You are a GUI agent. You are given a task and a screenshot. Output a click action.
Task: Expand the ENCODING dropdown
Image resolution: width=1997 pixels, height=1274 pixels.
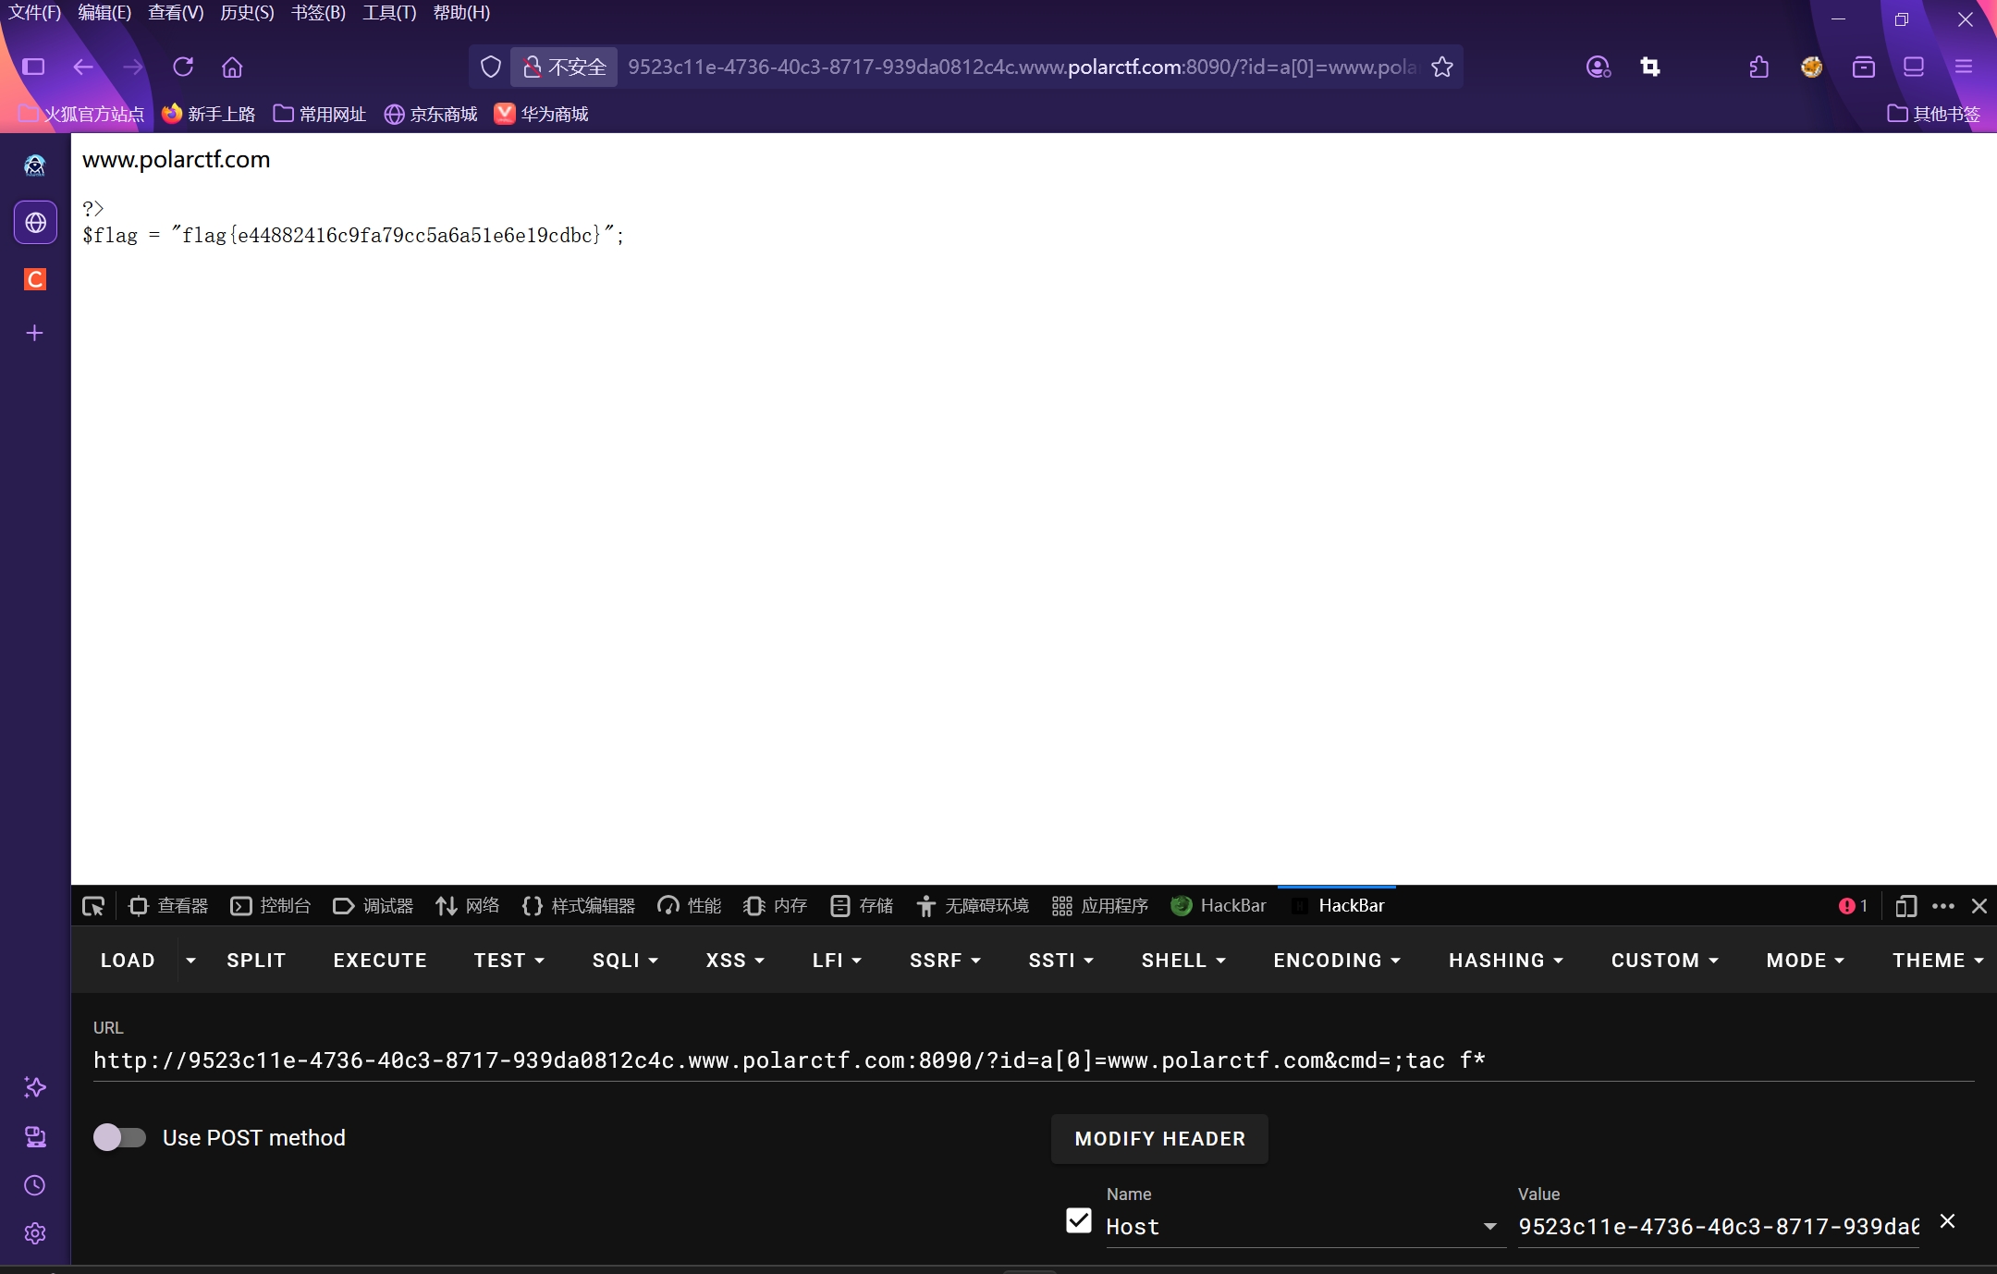[x=1336, y=961]
